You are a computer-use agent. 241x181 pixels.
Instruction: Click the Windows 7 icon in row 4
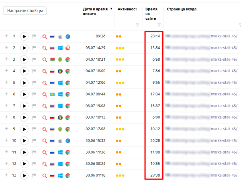pyautogui.click(x=60, y=71)
